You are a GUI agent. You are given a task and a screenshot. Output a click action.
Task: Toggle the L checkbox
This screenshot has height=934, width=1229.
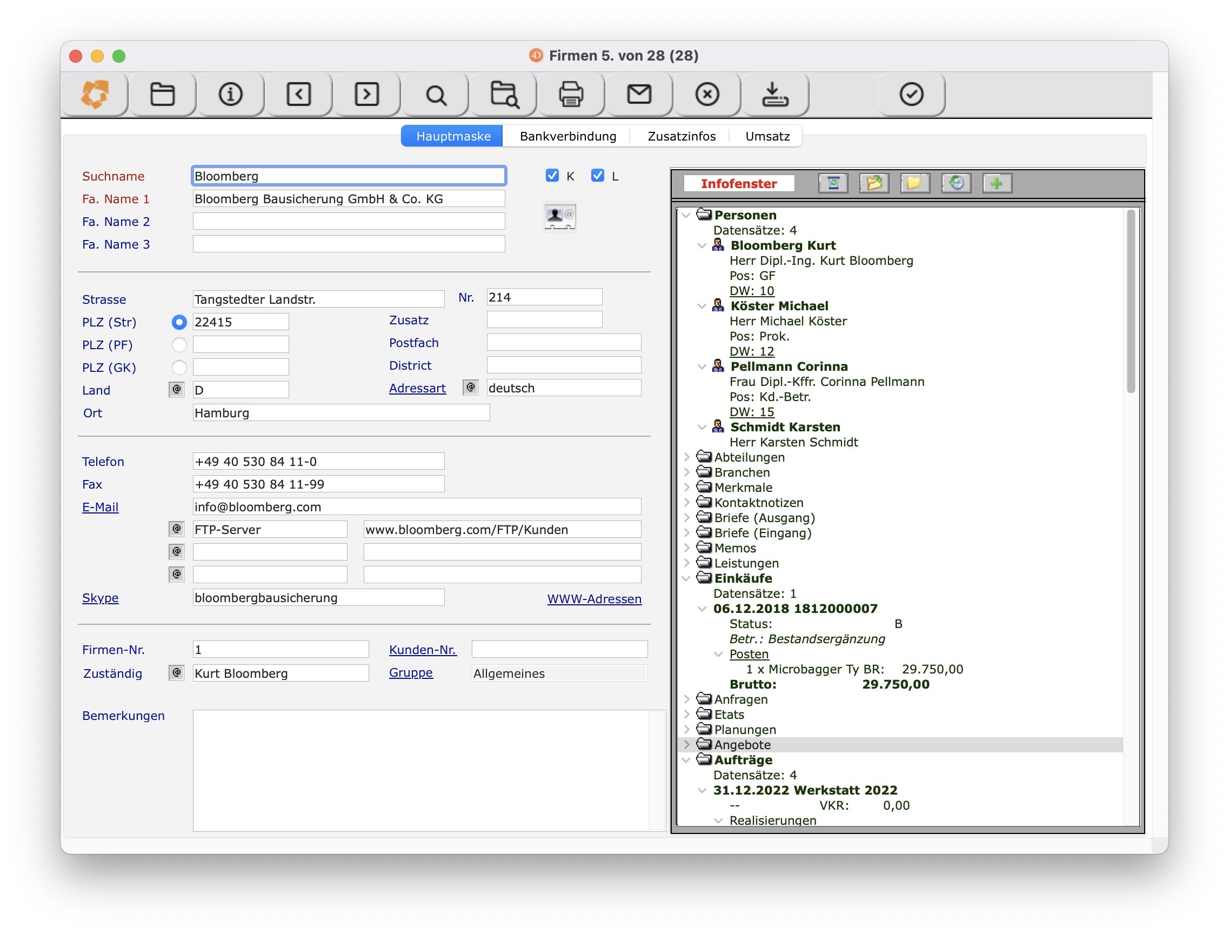coord(597,176)
